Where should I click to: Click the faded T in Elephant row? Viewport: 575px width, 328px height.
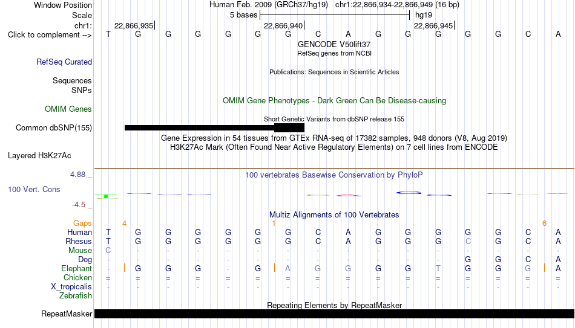pyautogui.click(x=438, y=269)
